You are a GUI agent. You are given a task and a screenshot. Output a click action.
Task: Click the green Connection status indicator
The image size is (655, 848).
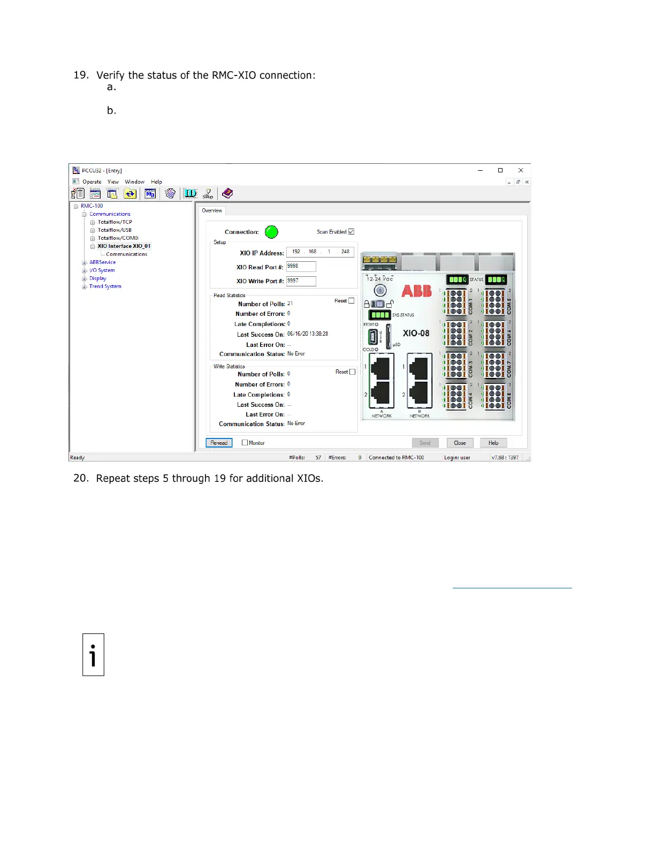pyautogui.click(x=272, y=232)
